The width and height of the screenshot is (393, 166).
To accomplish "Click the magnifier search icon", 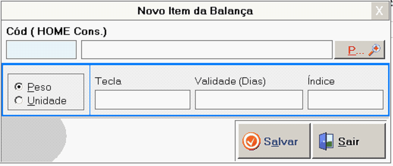I will tap(375, 50).
